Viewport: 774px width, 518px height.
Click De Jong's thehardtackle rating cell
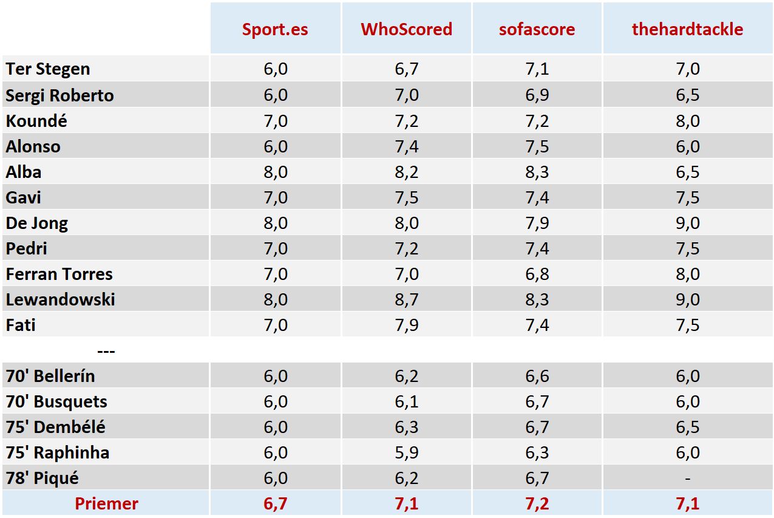point(687,223)
